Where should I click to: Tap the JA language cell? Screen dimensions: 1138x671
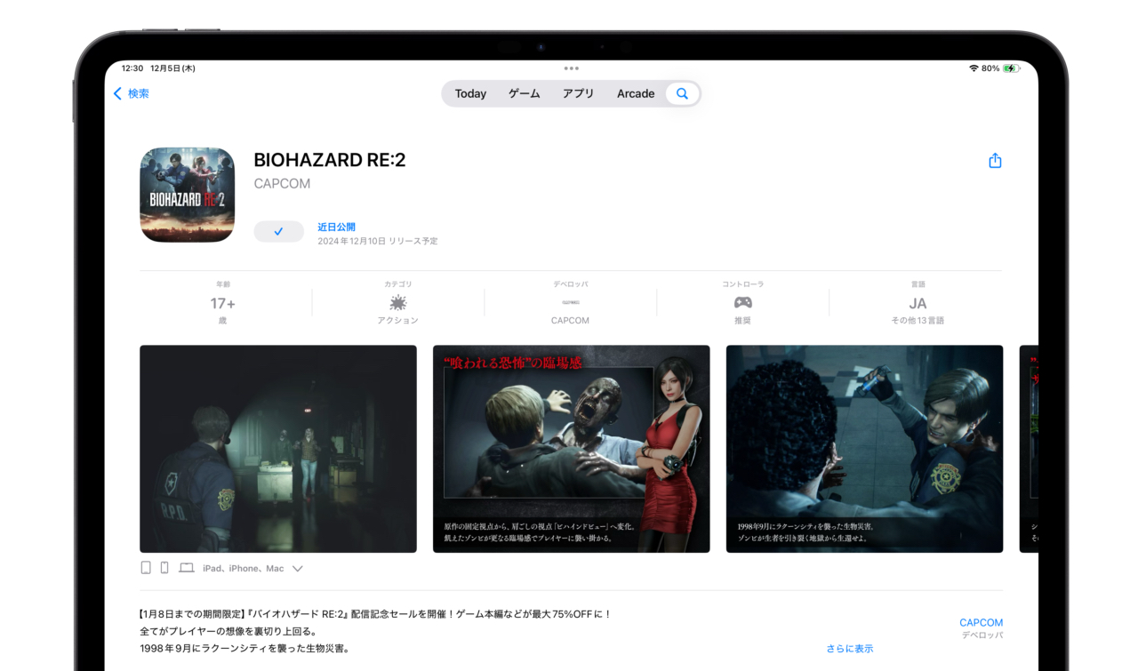(918, 303)
